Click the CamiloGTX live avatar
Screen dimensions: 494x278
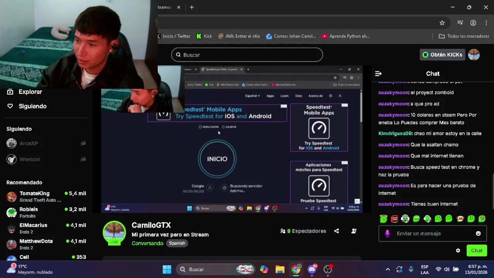click(114, 233)
